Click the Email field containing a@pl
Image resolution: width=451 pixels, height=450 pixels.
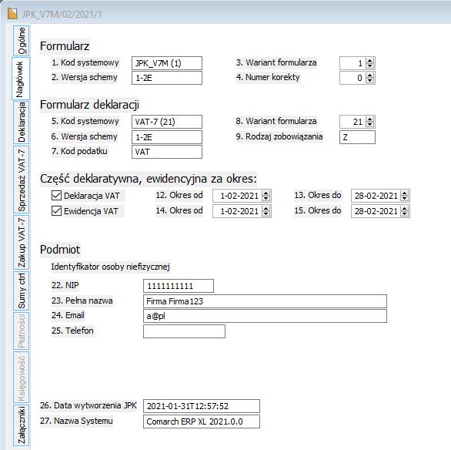coord(265,316)
